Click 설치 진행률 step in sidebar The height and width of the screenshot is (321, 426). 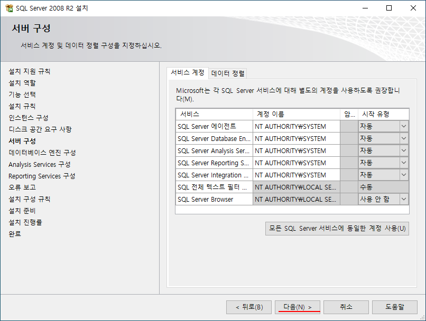point(25,222)
